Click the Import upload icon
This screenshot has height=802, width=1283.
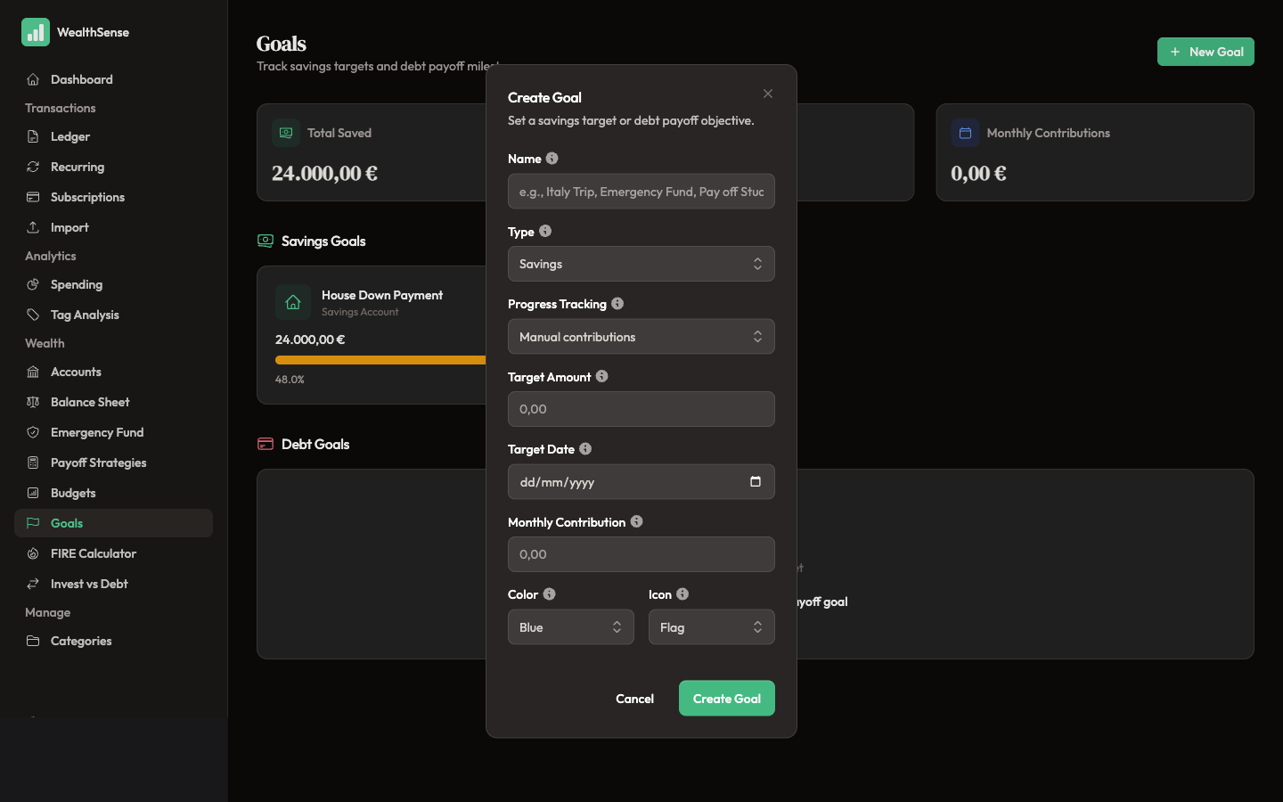point(33,227)
